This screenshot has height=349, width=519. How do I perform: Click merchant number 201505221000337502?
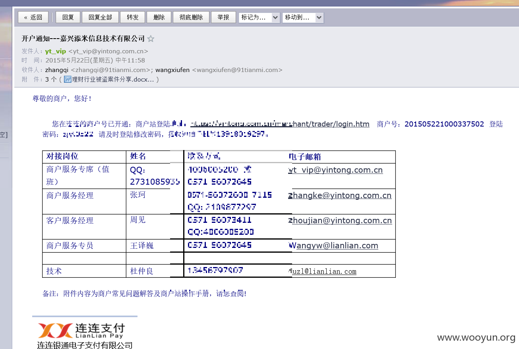[444, 124]
